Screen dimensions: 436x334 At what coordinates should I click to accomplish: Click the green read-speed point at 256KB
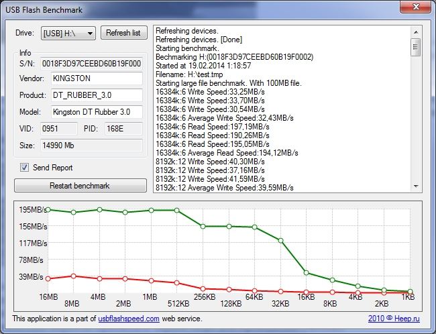pos(203,227)
